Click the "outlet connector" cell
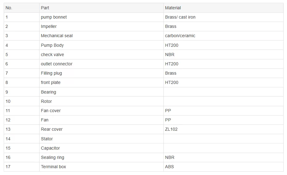 (57, 64)
